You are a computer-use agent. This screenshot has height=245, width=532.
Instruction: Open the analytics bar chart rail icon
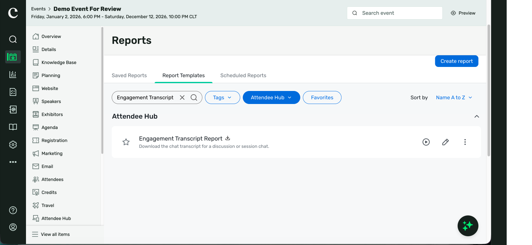pyautogui.click(x=13, y=74)
